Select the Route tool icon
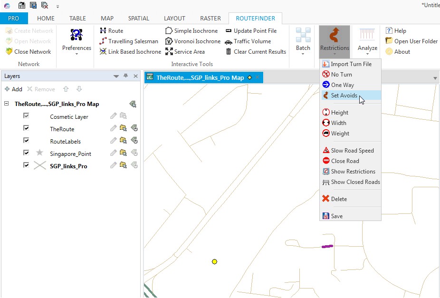The height and width of the screenshot is (298, 440). point(103,31)
